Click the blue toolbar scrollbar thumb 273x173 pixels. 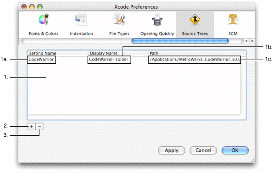pyautogui.click(x=180, y=41)
